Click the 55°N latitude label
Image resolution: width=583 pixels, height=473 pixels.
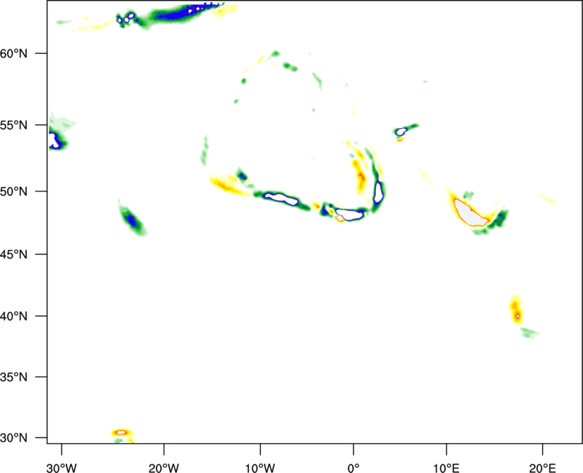pos(13,125)
